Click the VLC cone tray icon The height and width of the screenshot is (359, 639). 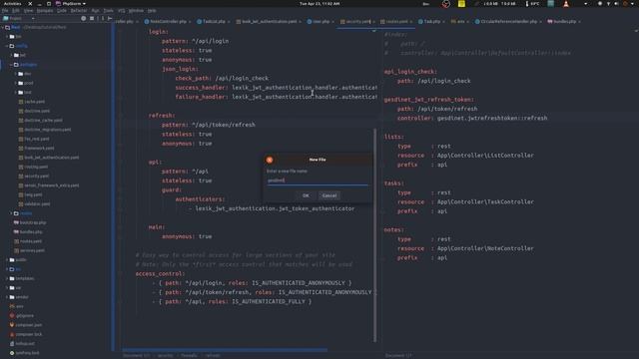[x=566, y=4]
